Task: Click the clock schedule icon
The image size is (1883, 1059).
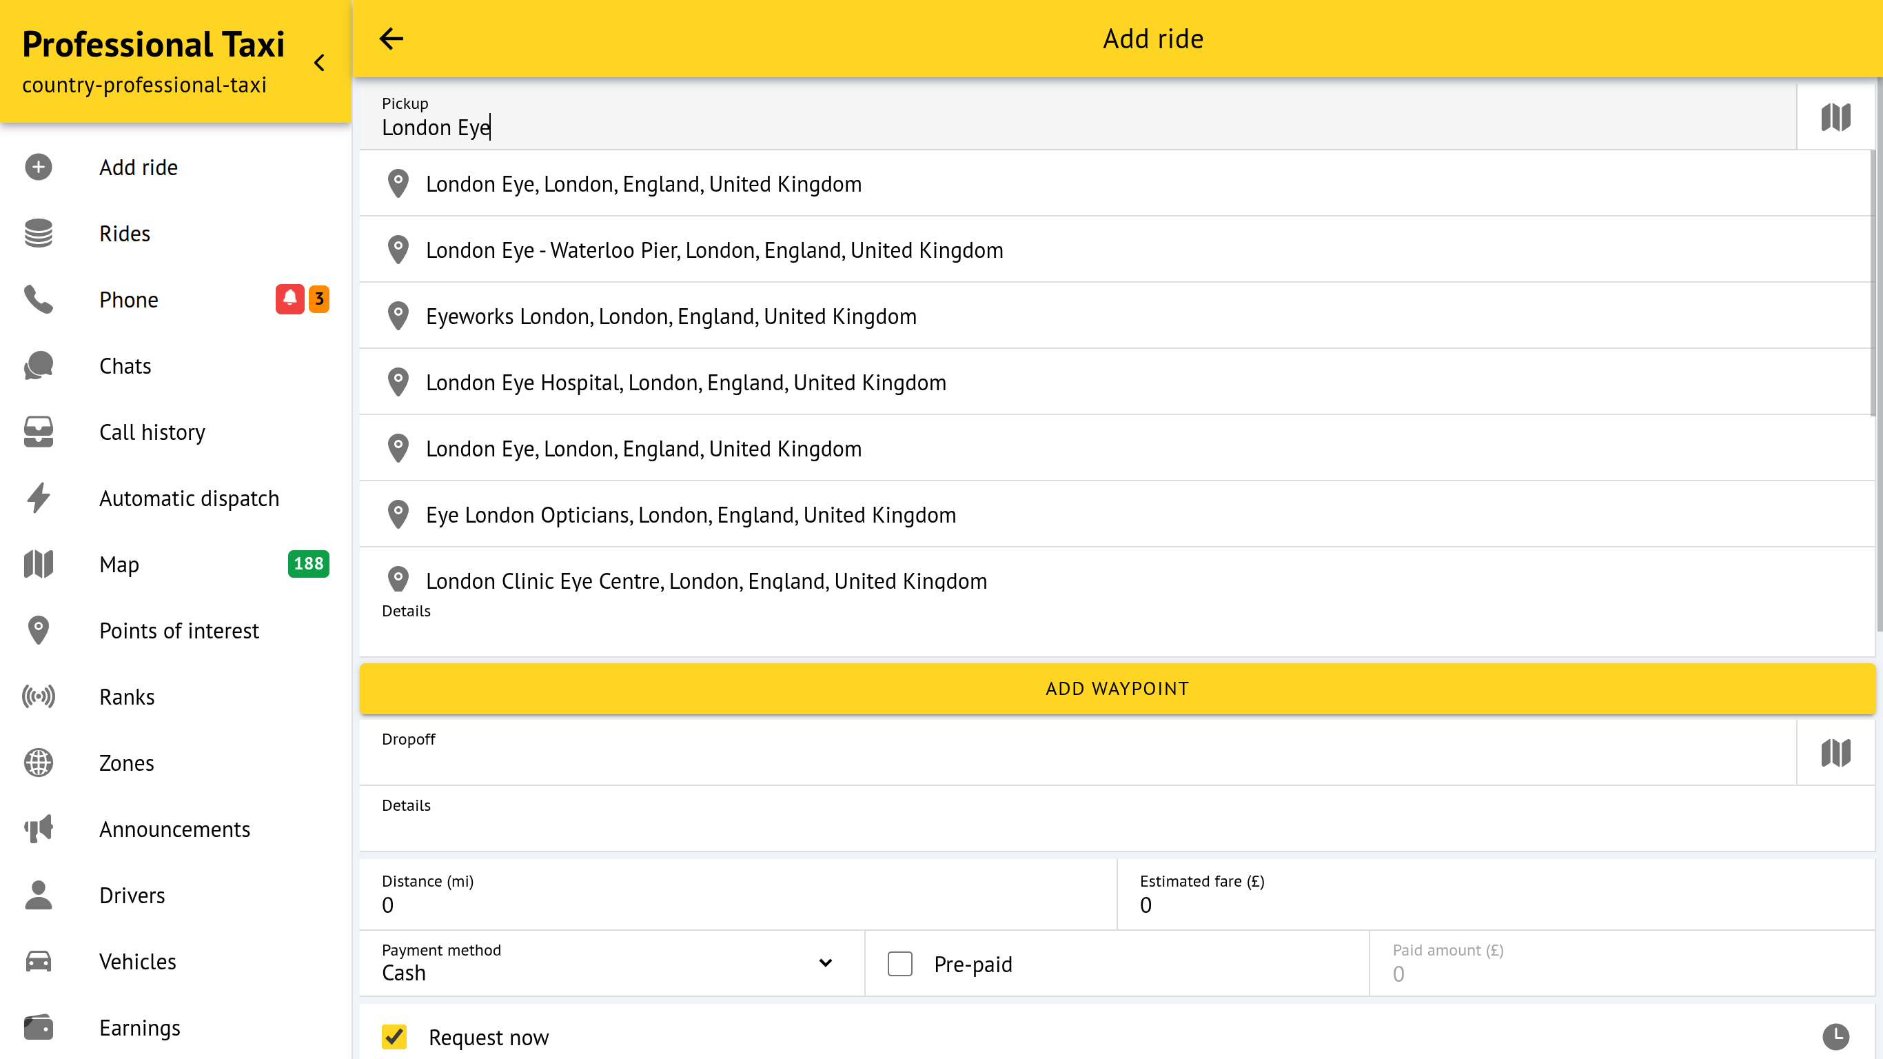Action: (1835, 1036)
